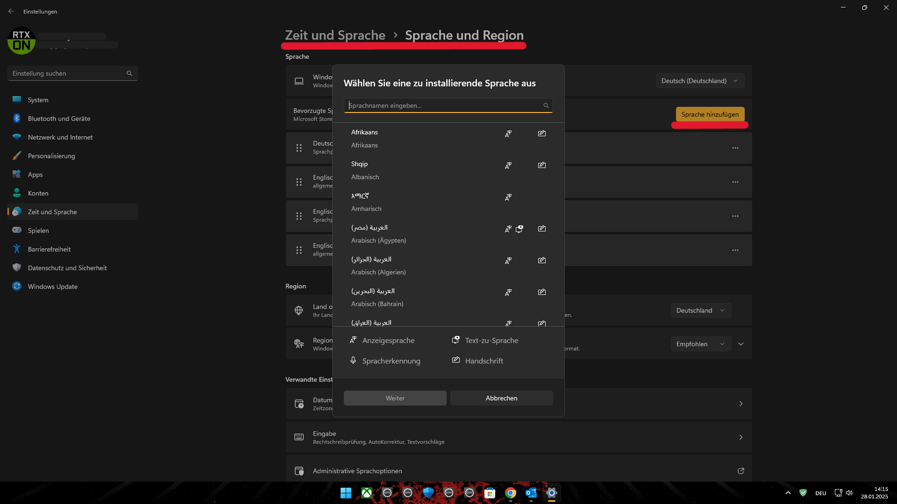The width and height of the screenshot is (897, 504).
Task: Open Windows Update settings
Action: pyautogui.click(x=73, y=287)
